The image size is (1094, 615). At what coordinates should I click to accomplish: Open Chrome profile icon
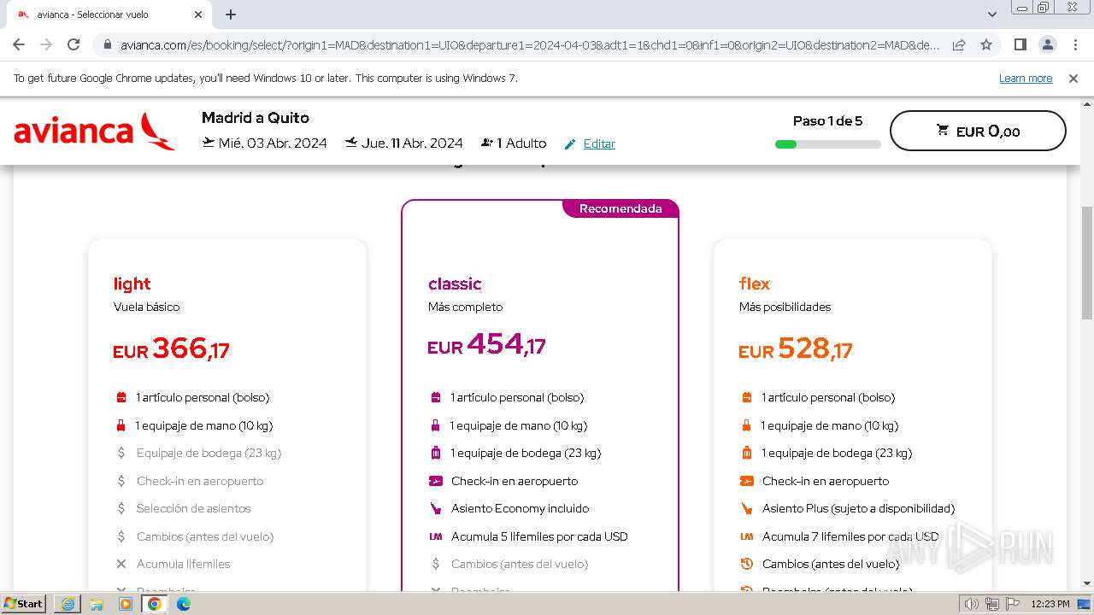tap(1047, 45)
